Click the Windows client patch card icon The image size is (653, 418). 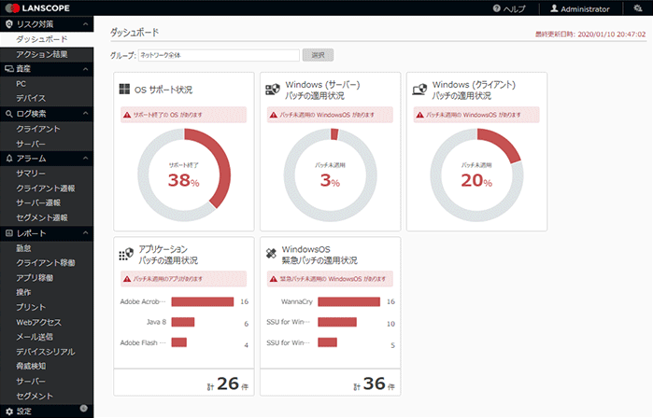tap(420, 91)
